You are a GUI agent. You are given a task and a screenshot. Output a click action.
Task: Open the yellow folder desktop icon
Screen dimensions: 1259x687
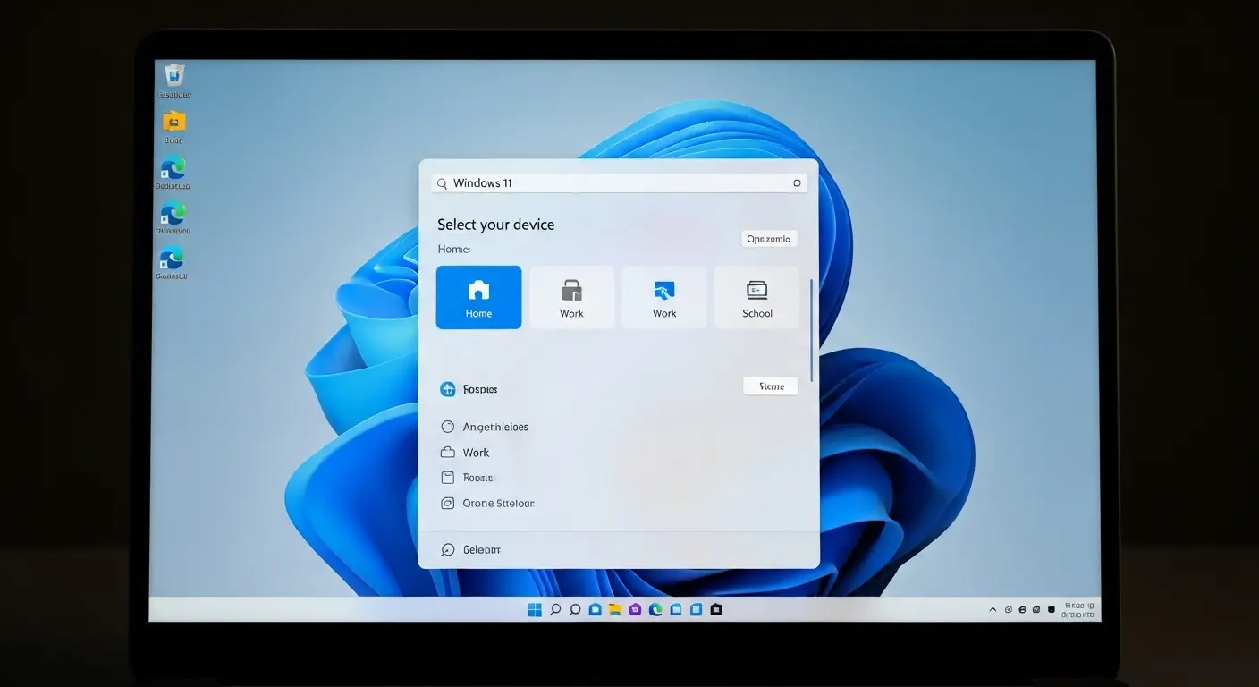(174, 126)
